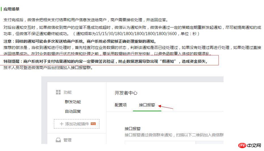
Task: Select the 接口报警 tab
Action: [147, 105]
